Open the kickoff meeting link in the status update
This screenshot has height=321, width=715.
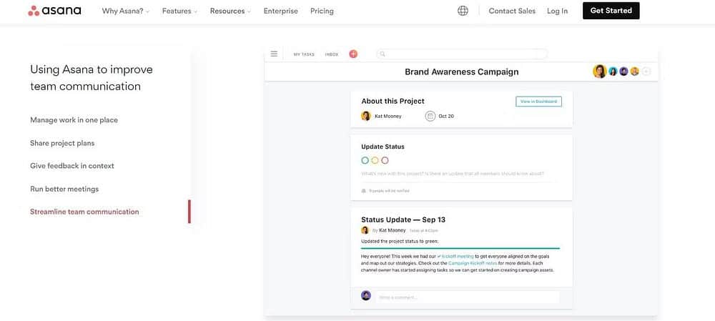click(x=458, y=256)
